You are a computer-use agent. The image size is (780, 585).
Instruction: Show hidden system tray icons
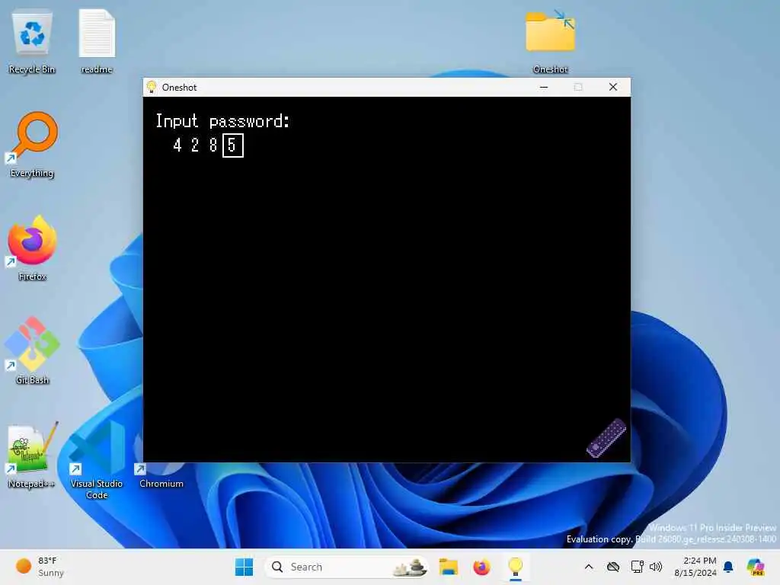pyautogui.click(x=589, y=567)
